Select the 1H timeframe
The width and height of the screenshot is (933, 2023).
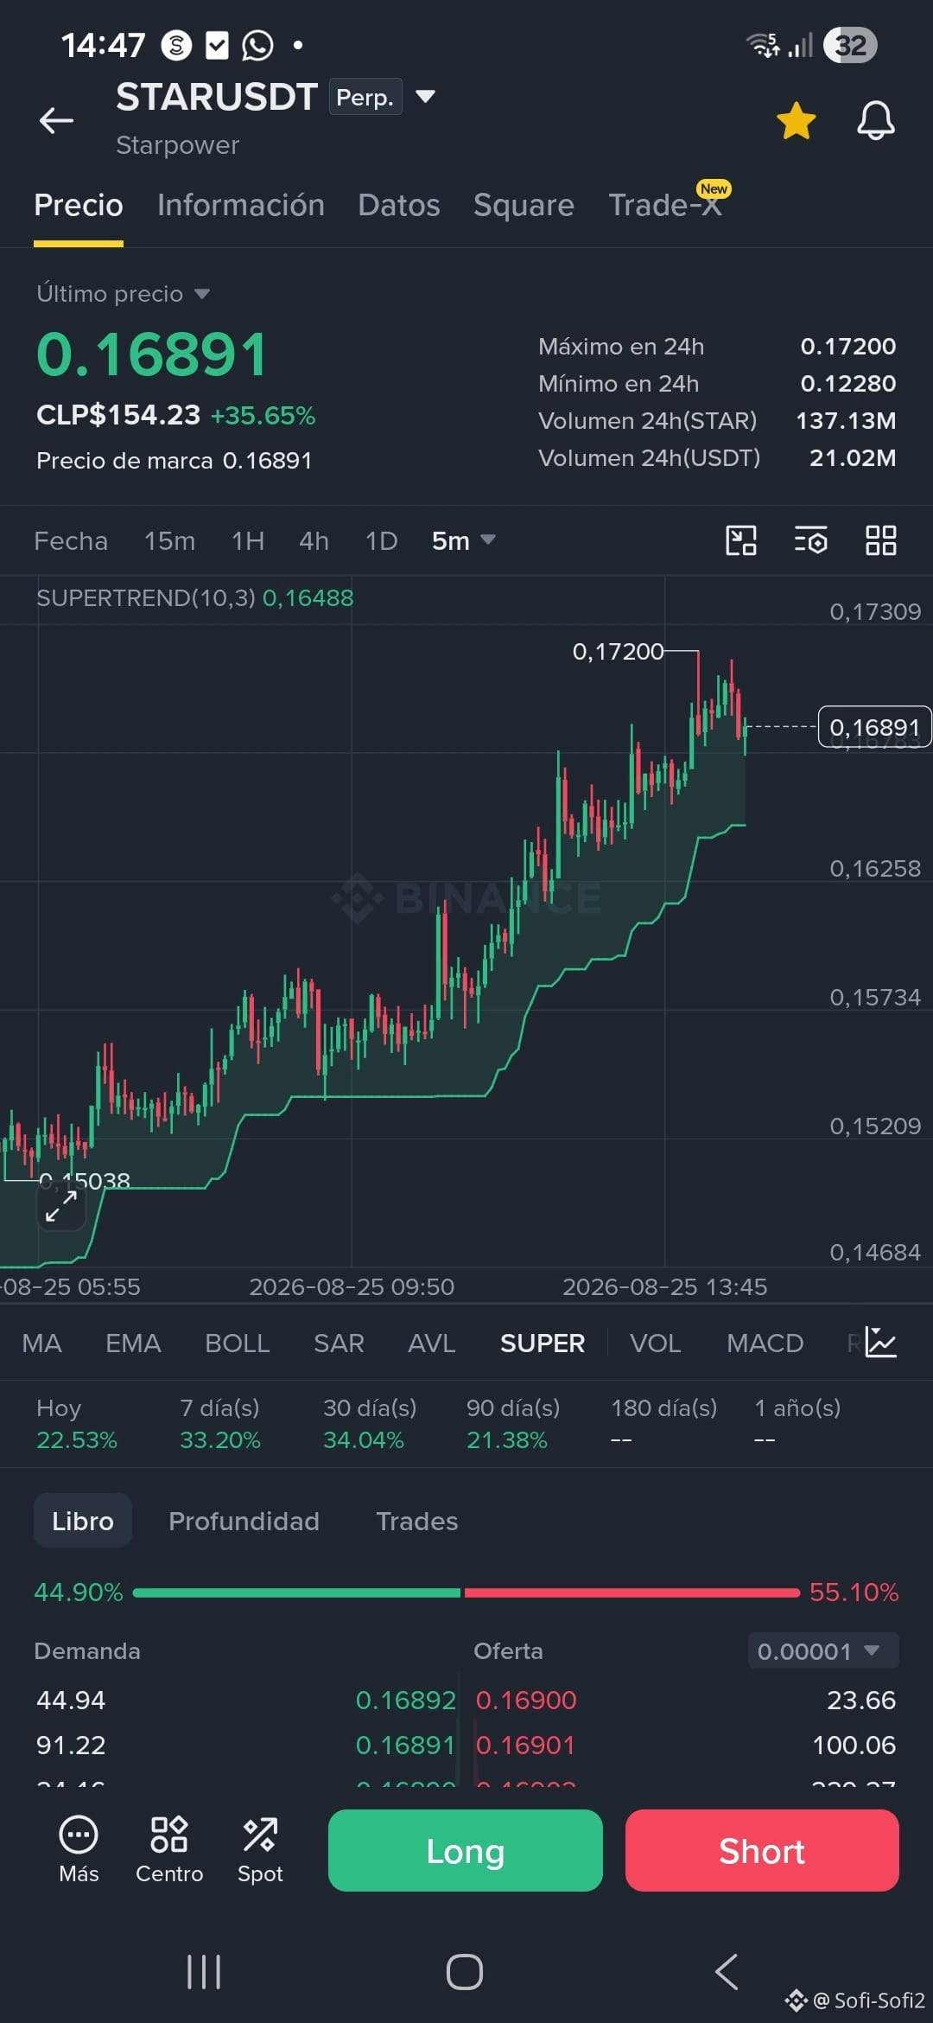tap(248, 541)
